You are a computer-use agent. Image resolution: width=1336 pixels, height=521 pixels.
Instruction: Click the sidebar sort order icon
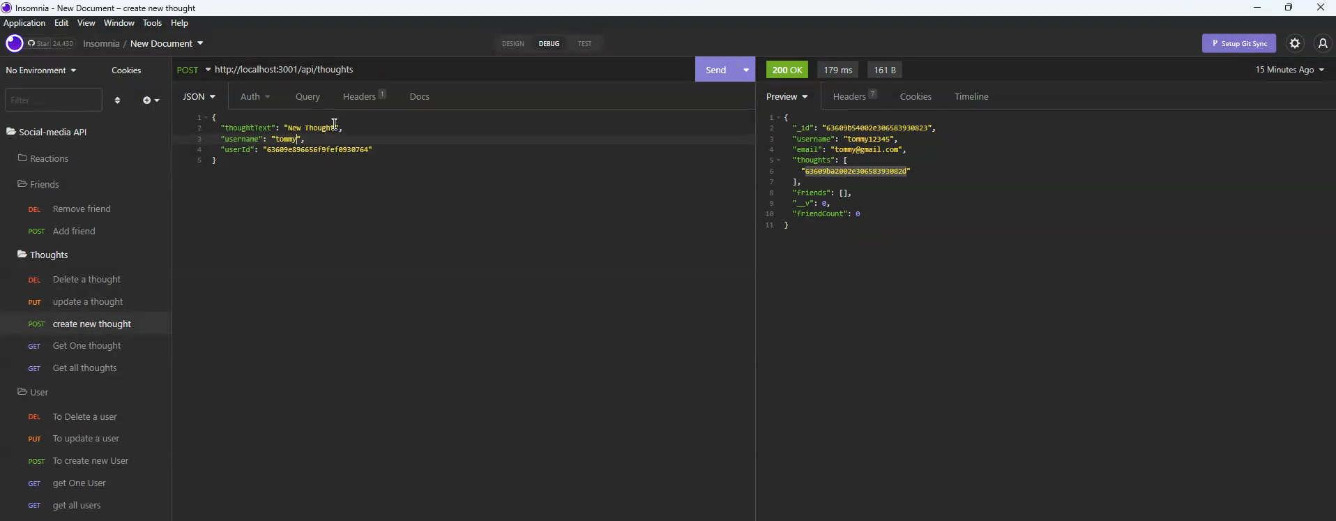(117, 100)
